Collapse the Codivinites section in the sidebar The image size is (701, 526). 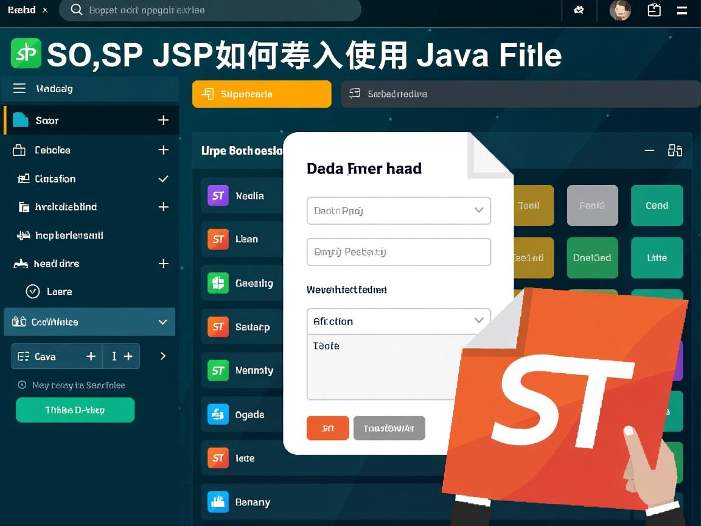tap(162, 322)
